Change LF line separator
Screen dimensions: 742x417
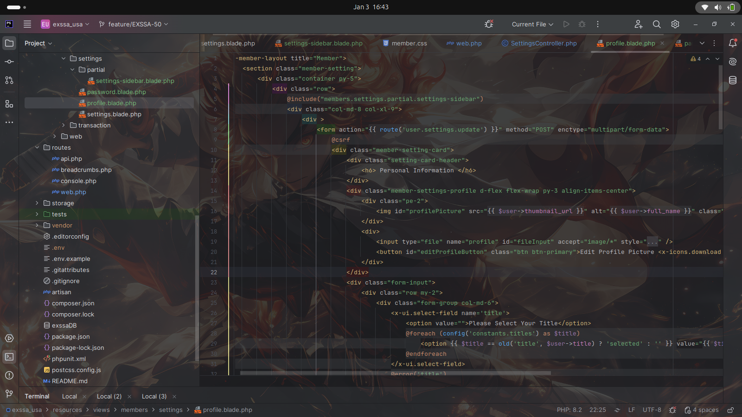(x=632, y=410)
